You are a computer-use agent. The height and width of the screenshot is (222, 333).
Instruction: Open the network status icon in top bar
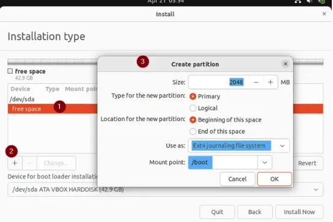click(298, 1)
